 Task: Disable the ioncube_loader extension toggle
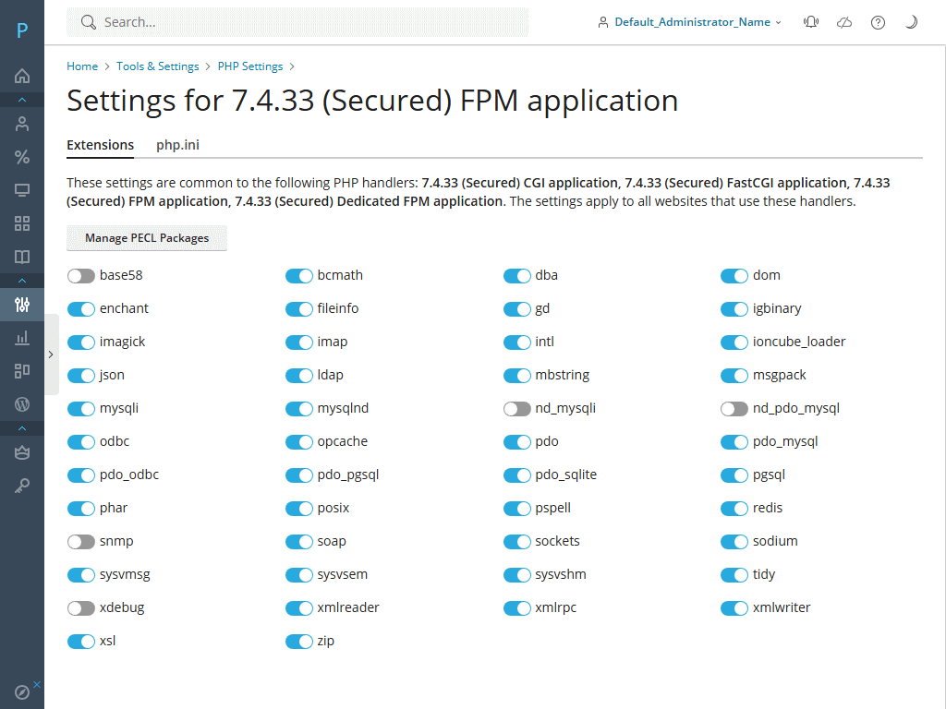pyautogui.click(x=734, y=342)
